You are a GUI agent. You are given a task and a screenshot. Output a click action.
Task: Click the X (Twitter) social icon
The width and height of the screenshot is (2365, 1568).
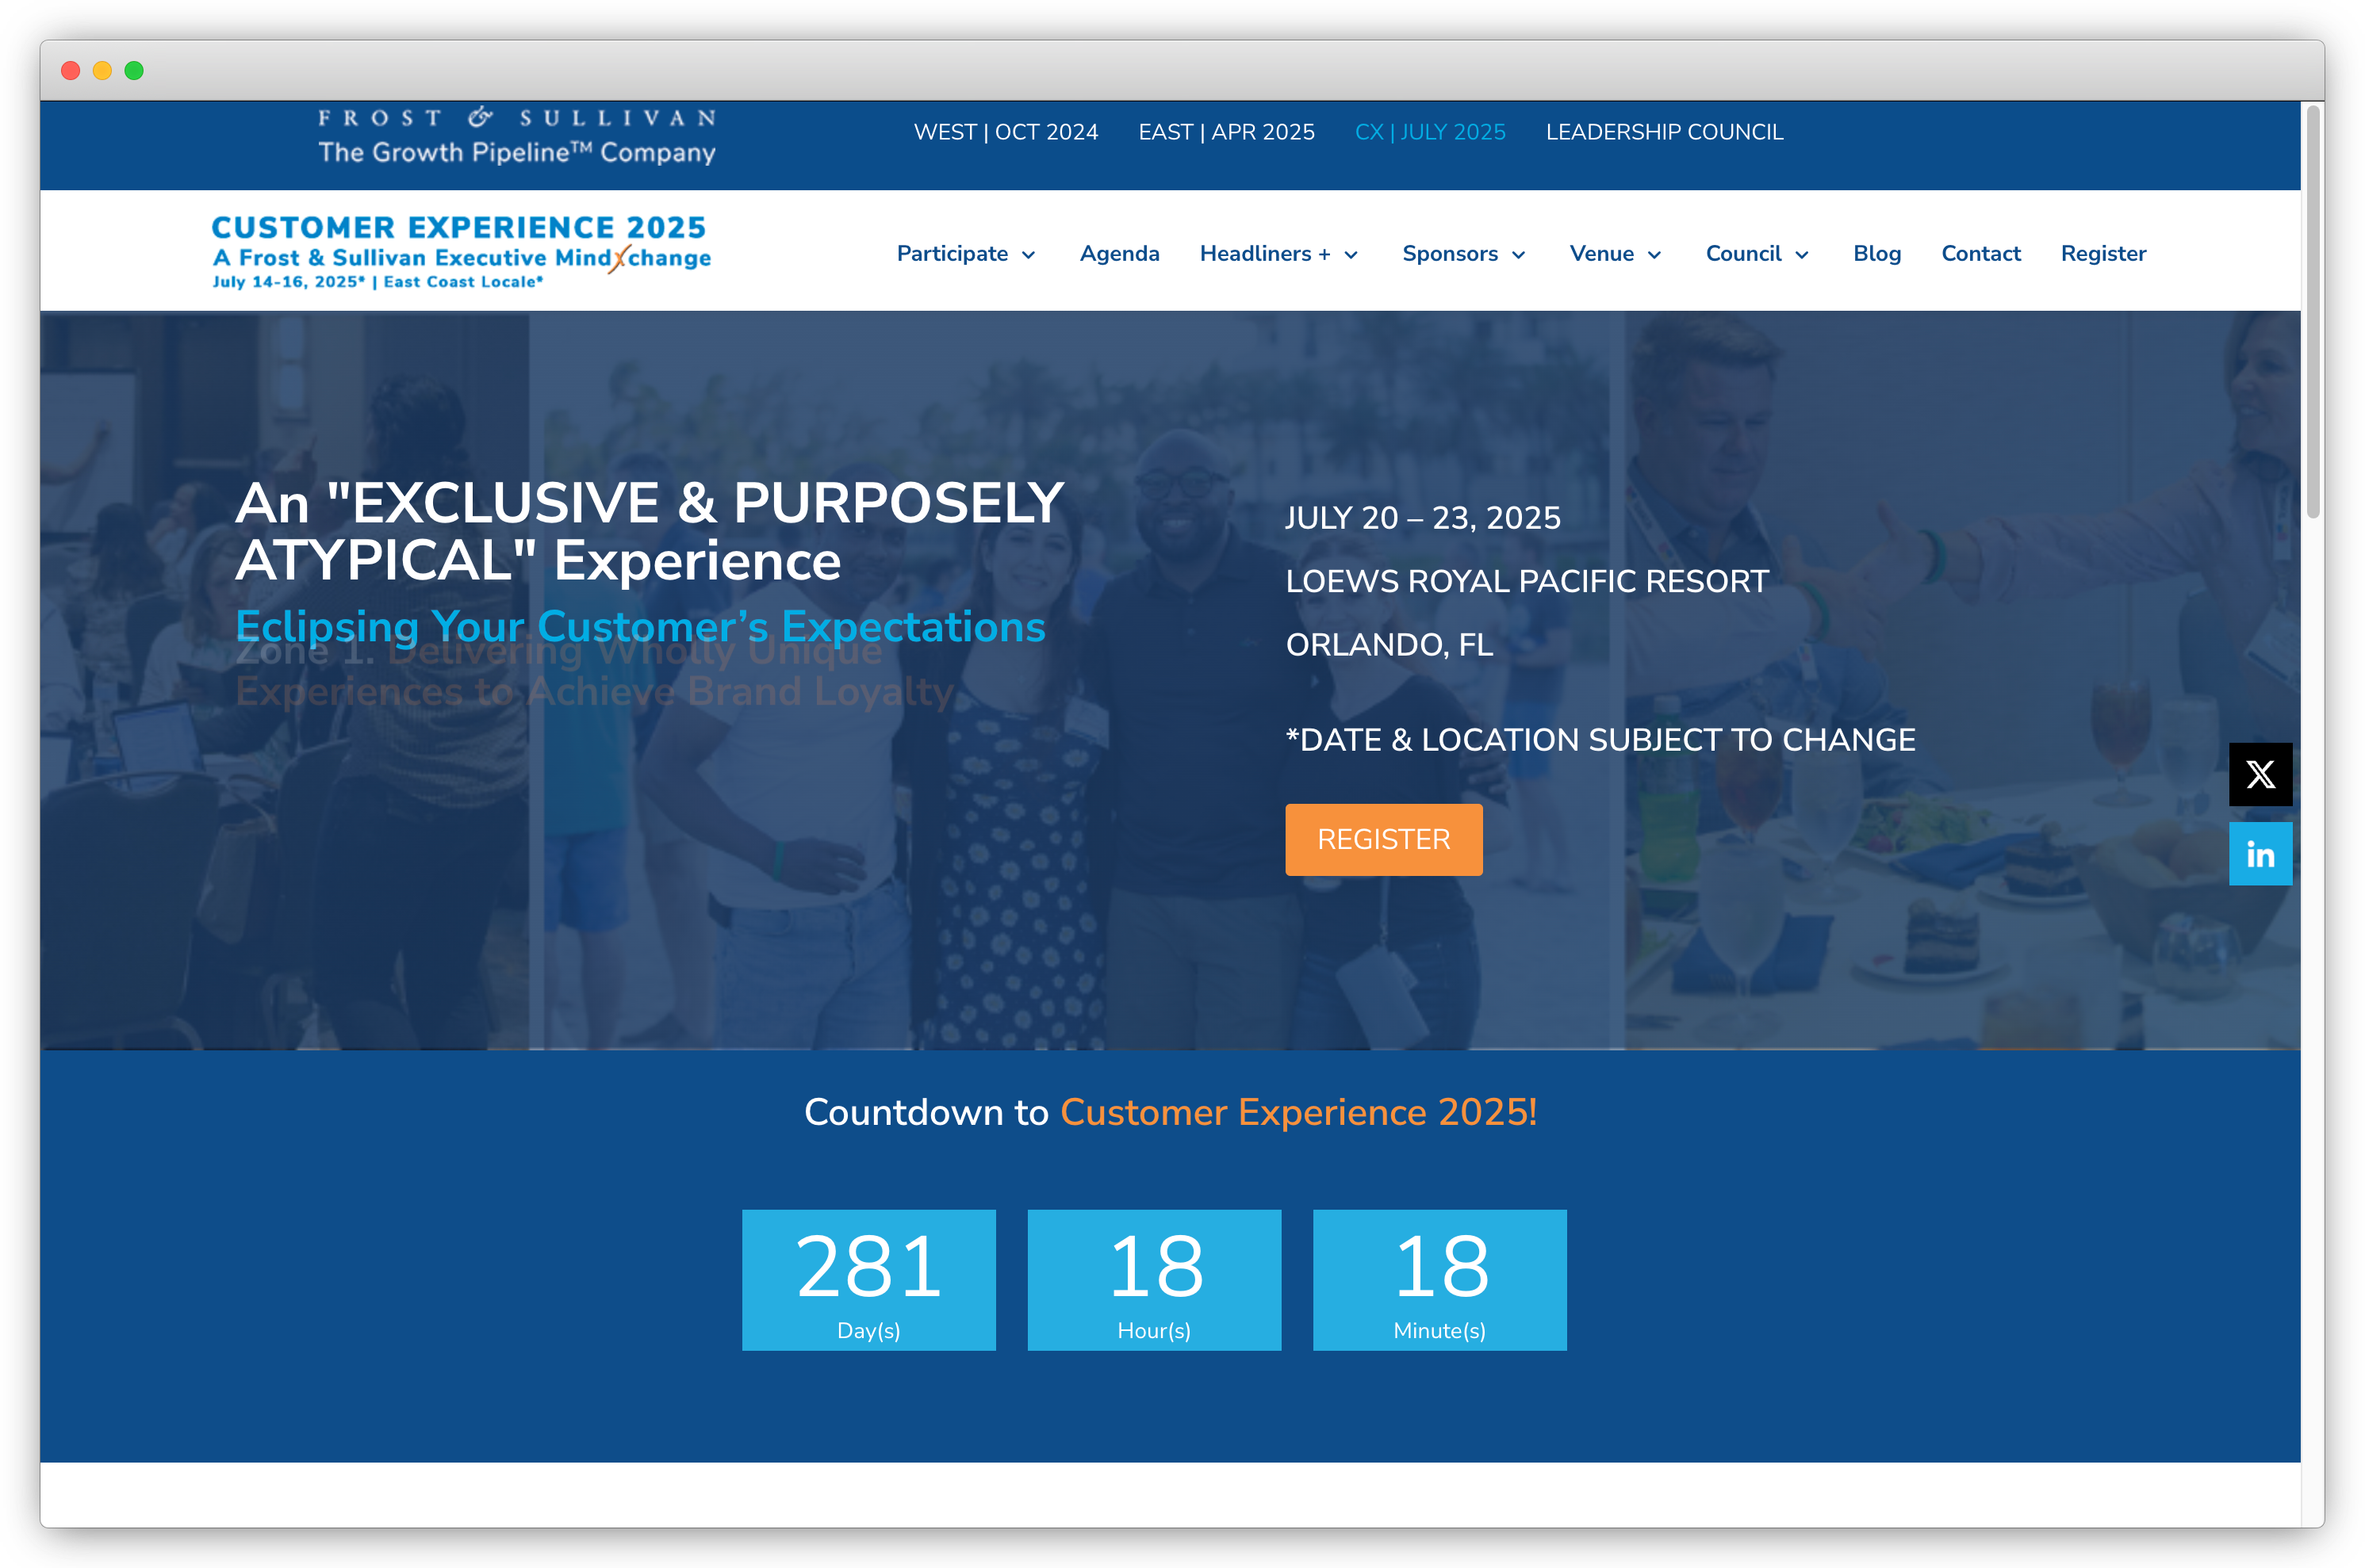coord(2262,774)
